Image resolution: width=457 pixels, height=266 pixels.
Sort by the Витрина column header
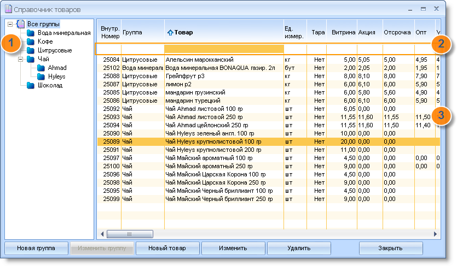click(x=342, y=32)
